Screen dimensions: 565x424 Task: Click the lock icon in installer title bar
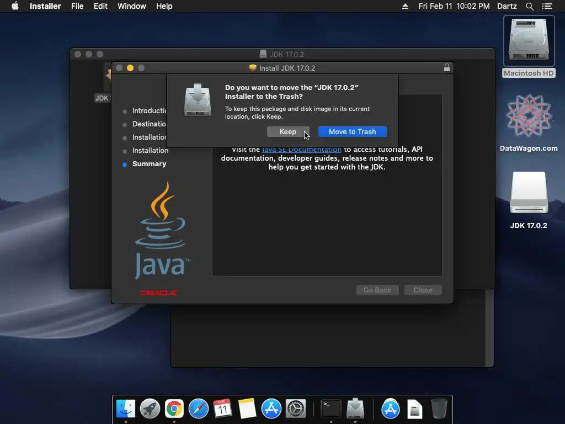[447, 68]
